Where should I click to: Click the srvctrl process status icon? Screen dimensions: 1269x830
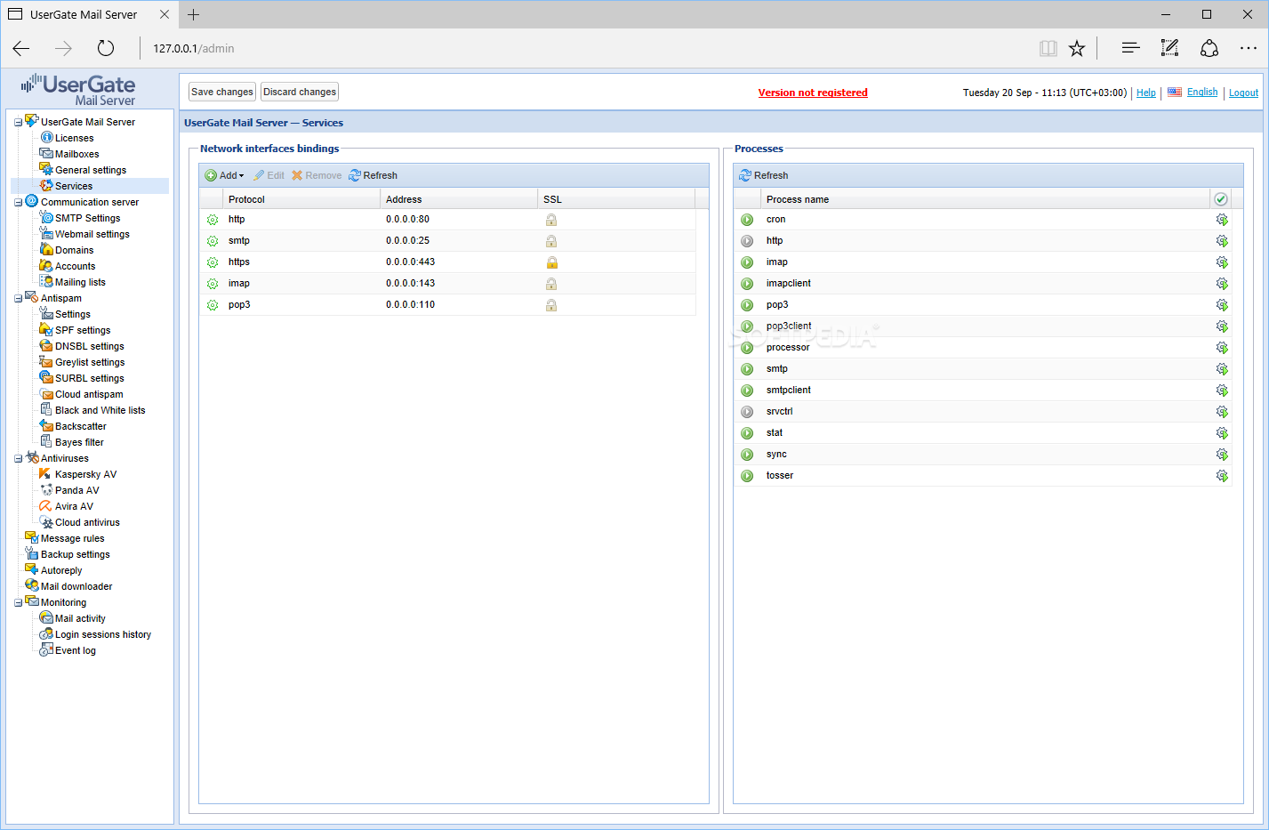coord(747,412)
